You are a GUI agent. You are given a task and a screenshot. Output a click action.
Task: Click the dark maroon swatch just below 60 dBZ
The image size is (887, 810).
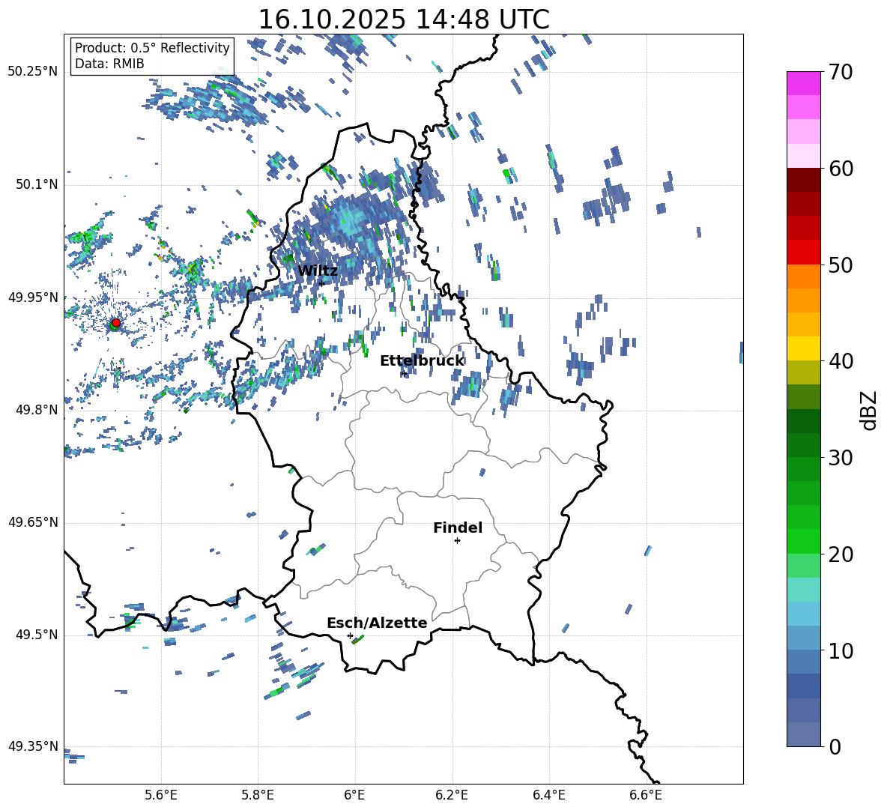point(803,180)
